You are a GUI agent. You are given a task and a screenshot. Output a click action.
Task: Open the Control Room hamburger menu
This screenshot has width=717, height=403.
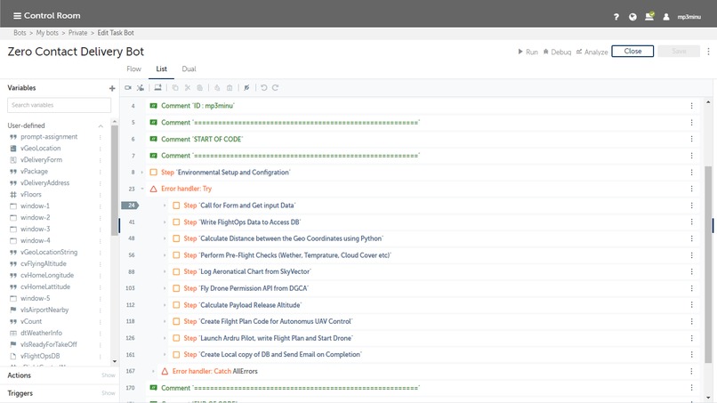(18, 15)
